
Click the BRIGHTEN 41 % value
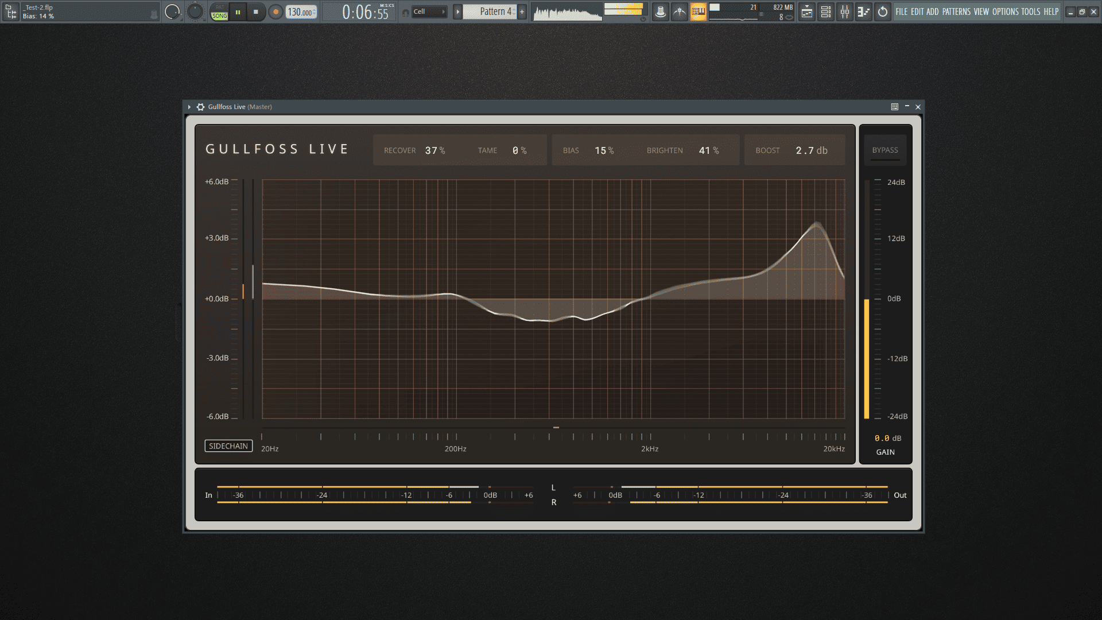(709, 150)
